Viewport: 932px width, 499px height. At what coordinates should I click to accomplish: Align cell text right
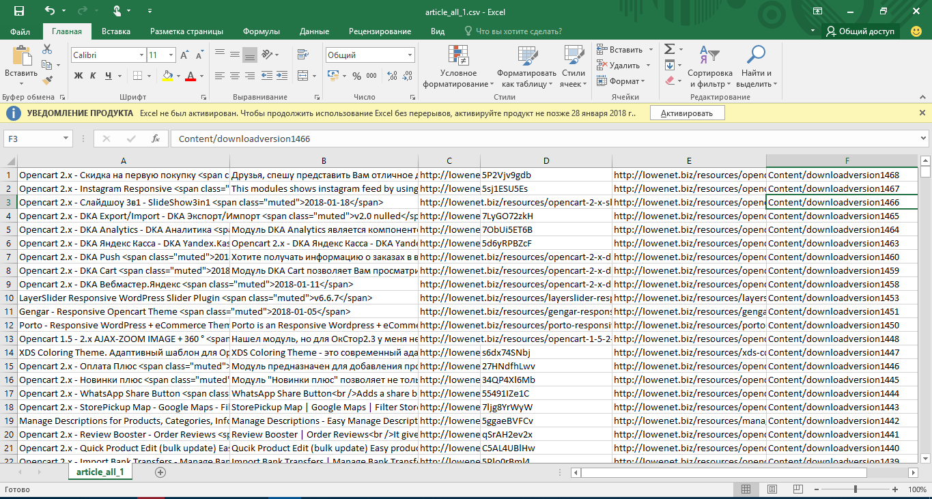pyautogui.click(x=249, y=75)
